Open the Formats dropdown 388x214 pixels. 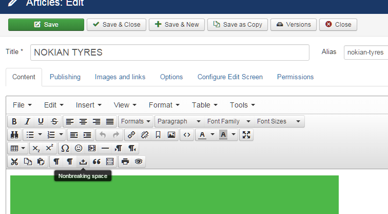135,121
